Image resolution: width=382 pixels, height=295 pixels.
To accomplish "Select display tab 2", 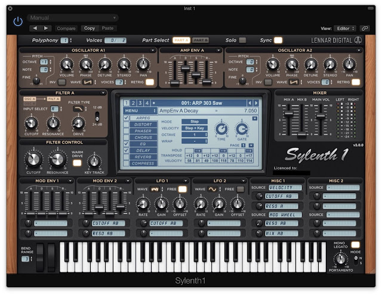I will [133, 103].
